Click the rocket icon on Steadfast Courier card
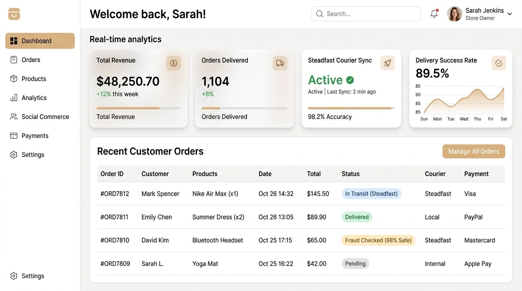The image size is (522, 291). 388,63
